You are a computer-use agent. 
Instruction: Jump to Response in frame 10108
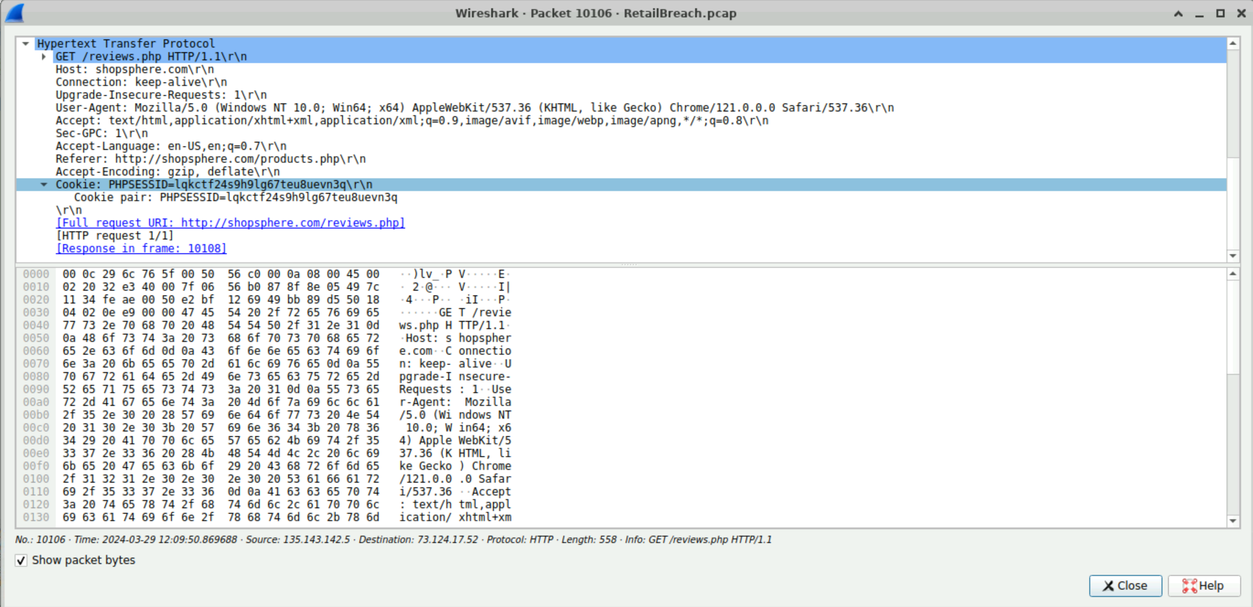(x=141, y=248)
